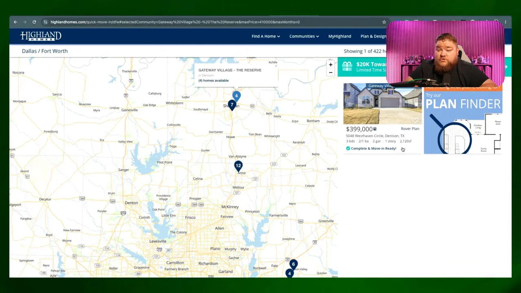
Task: Click the Denton label on the map
Action: [x=131, y=203]
